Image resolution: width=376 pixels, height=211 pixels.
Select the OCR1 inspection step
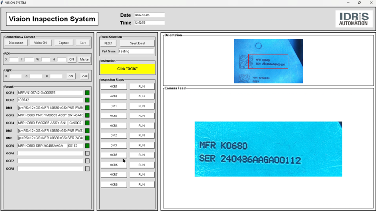(x=113, y=87)
